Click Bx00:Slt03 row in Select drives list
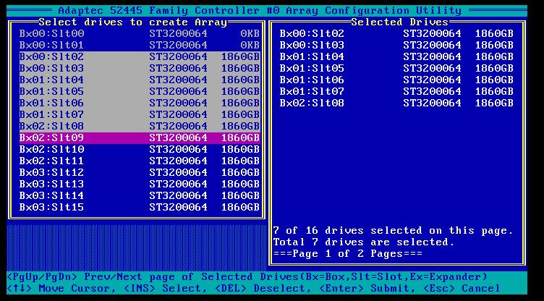The height and width of the screenshot is (301, 544). click(x=140, y=68)
